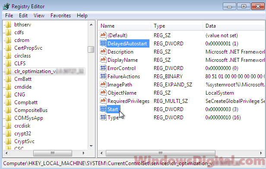This screenshot has width=266, height=169.
Task: Click the bthserv folder icon
Action: click(8, 25)
